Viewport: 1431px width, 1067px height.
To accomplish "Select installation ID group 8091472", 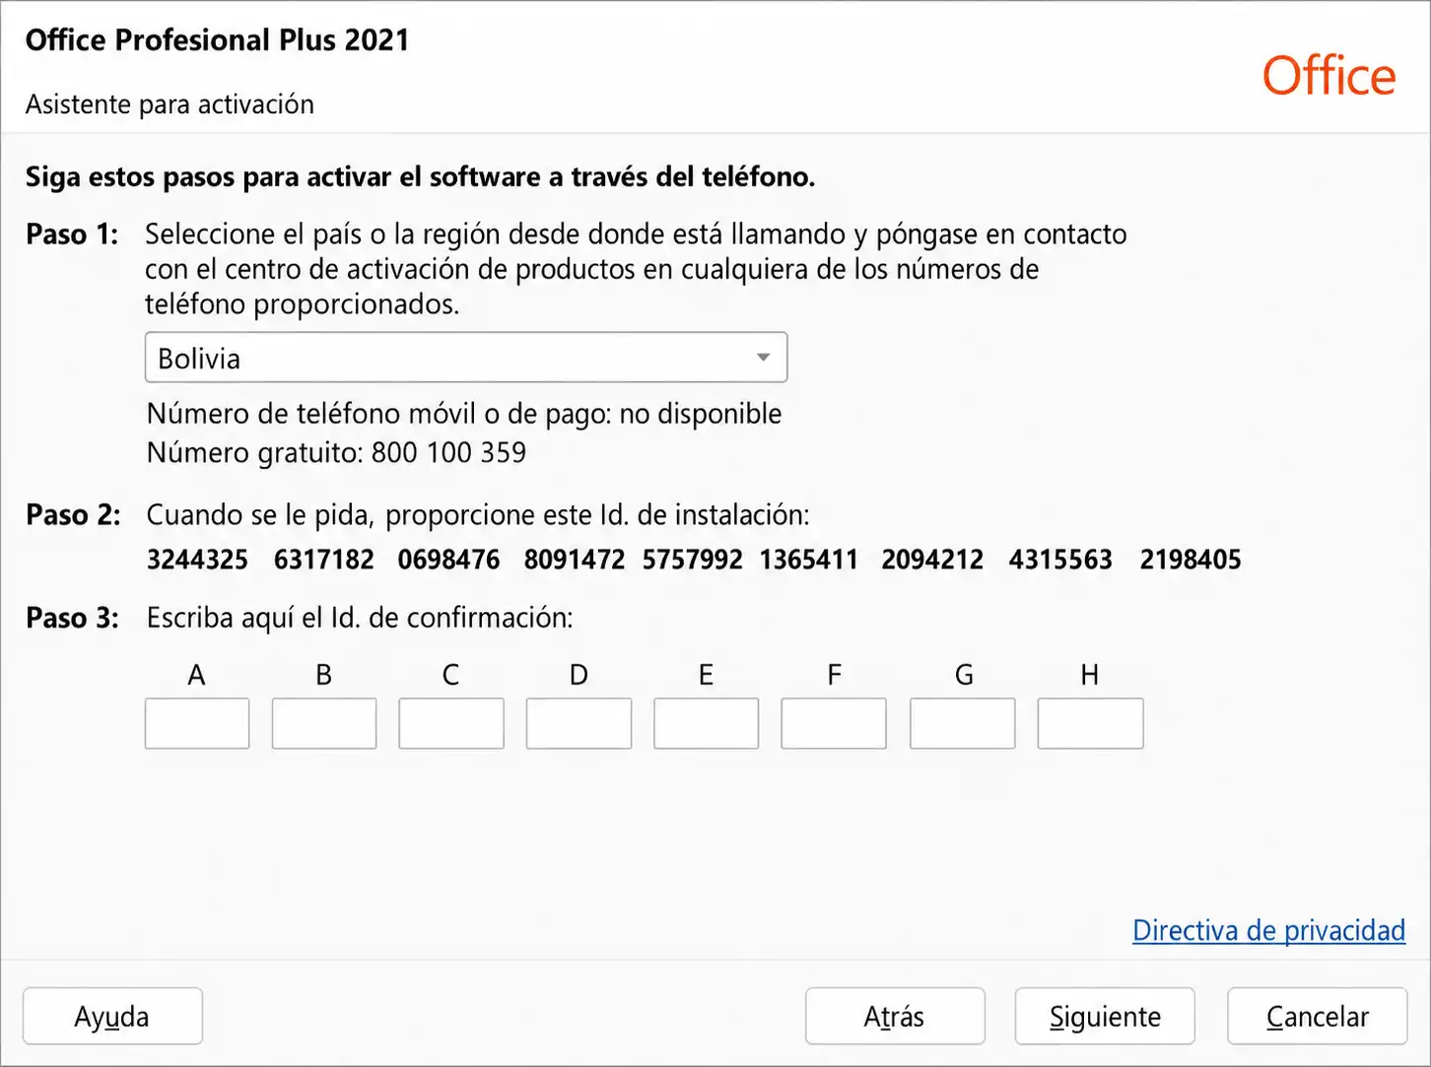I will 575,560.
